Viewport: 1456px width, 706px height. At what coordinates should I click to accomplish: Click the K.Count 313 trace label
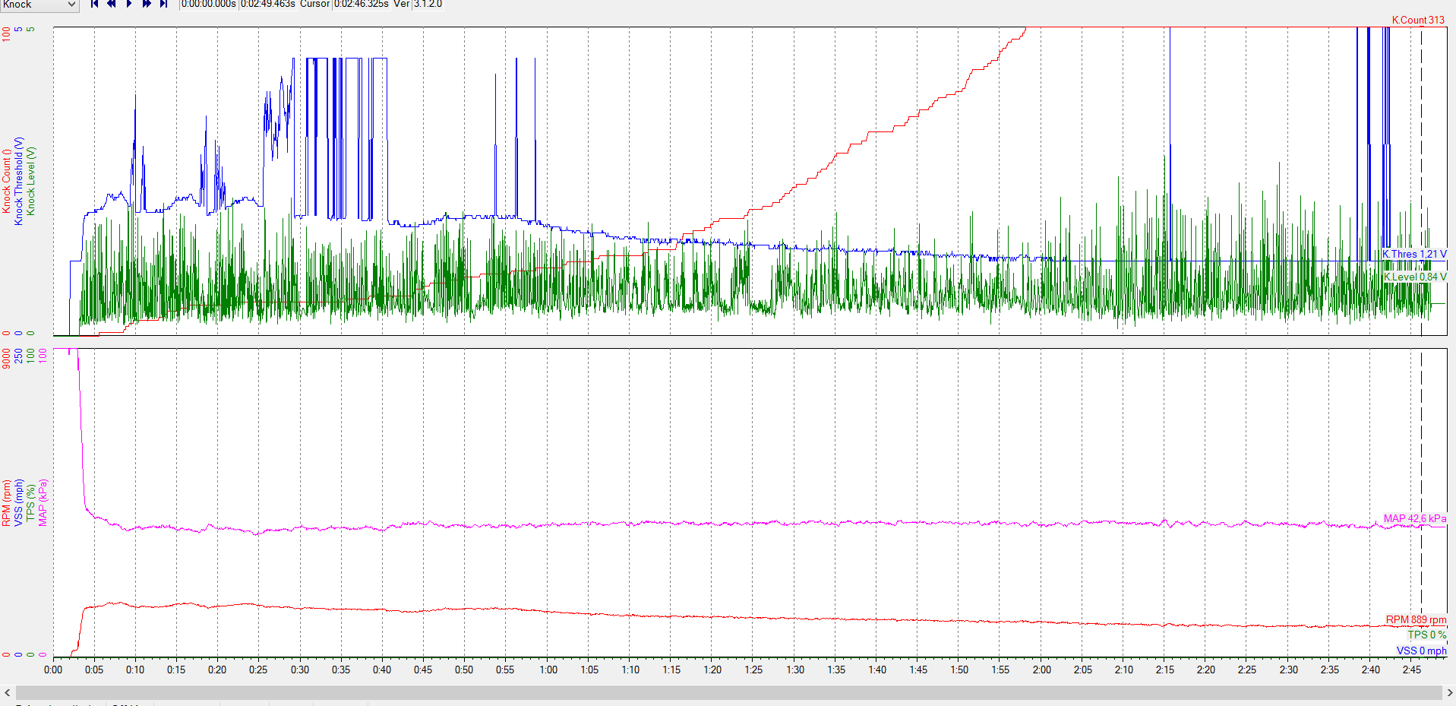tap(1417, 20)
